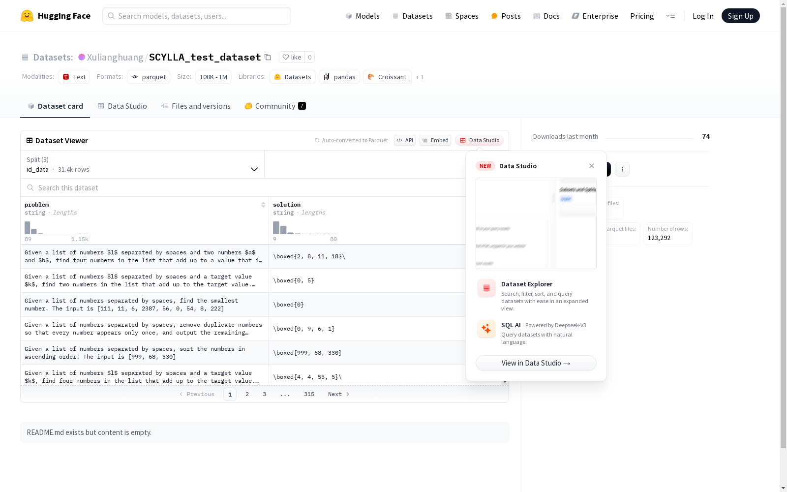
Task: Copy dataset name with the copy icon
Action: pyautogui.click(x=268, y=57)
